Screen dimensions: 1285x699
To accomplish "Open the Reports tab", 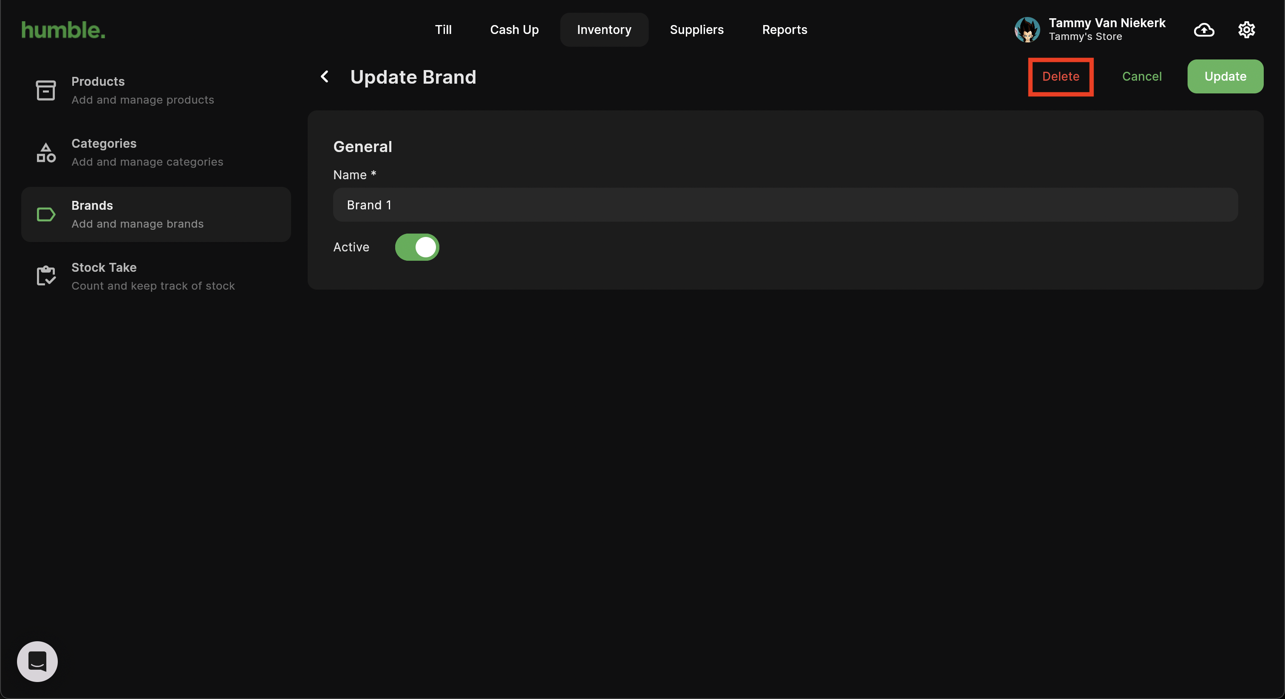I will [x=784, y=30].
